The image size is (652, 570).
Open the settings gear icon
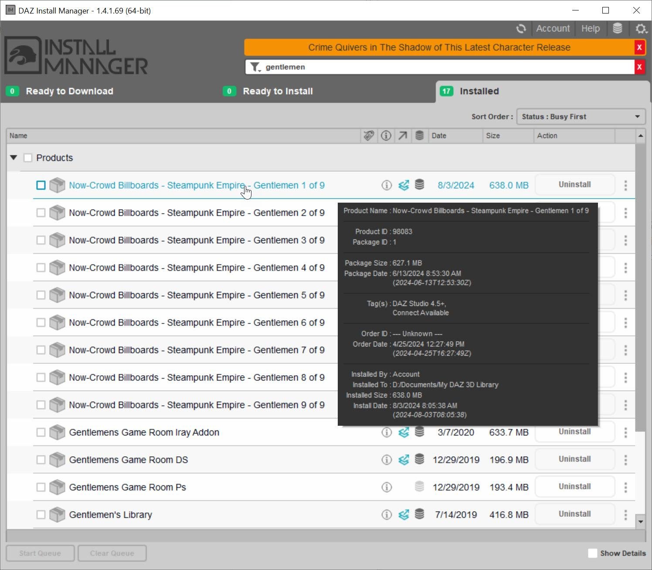(x=641, y=29)
